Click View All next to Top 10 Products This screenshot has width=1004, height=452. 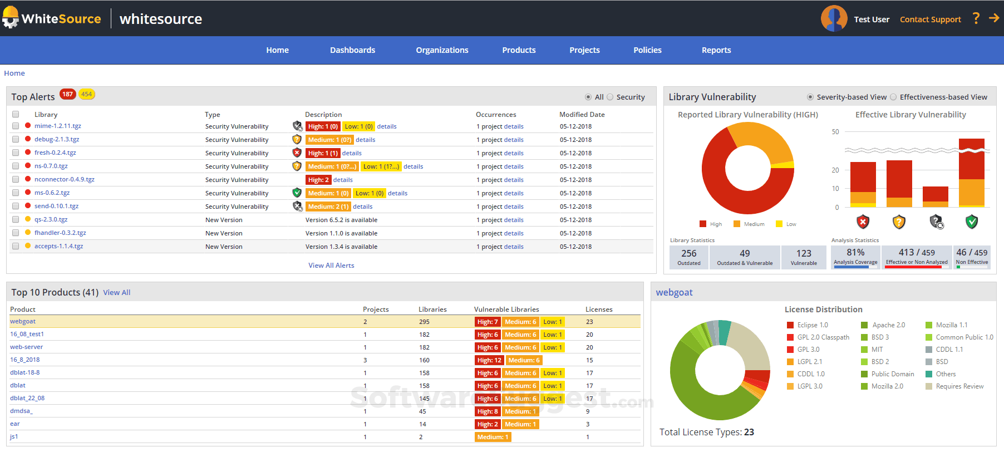point(116,293)
